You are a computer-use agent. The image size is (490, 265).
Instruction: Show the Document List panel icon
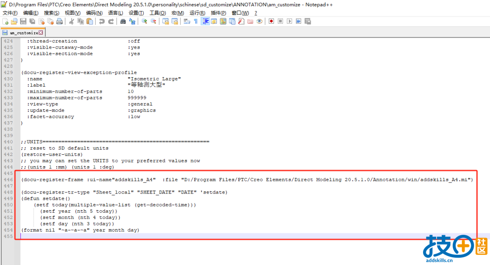point(232,21)
